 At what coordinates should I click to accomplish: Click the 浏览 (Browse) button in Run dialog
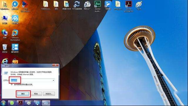tap(49, 94)
